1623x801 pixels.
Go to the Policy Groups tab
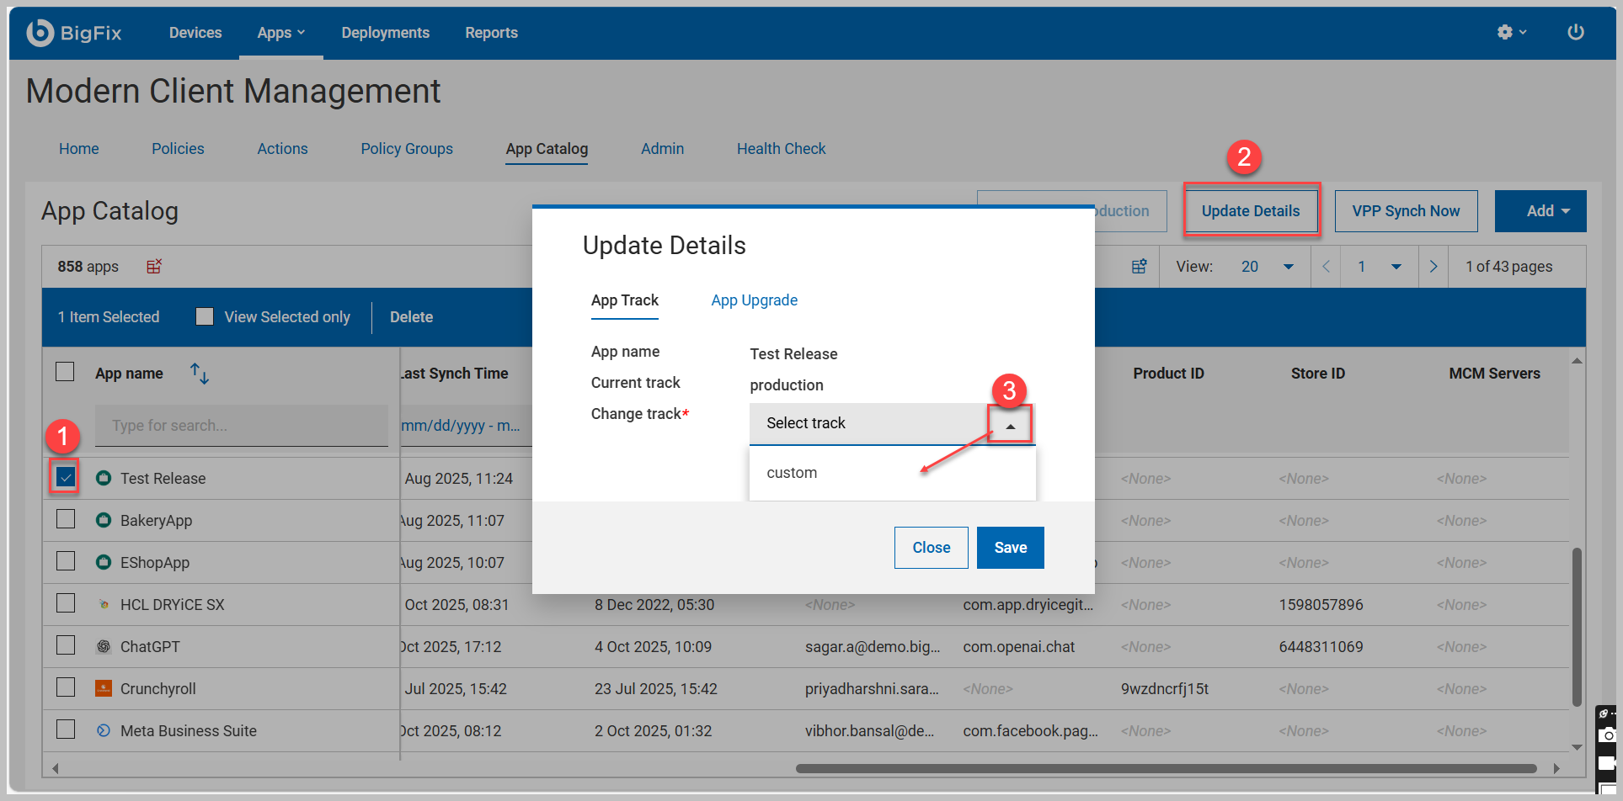click(407, 149)
